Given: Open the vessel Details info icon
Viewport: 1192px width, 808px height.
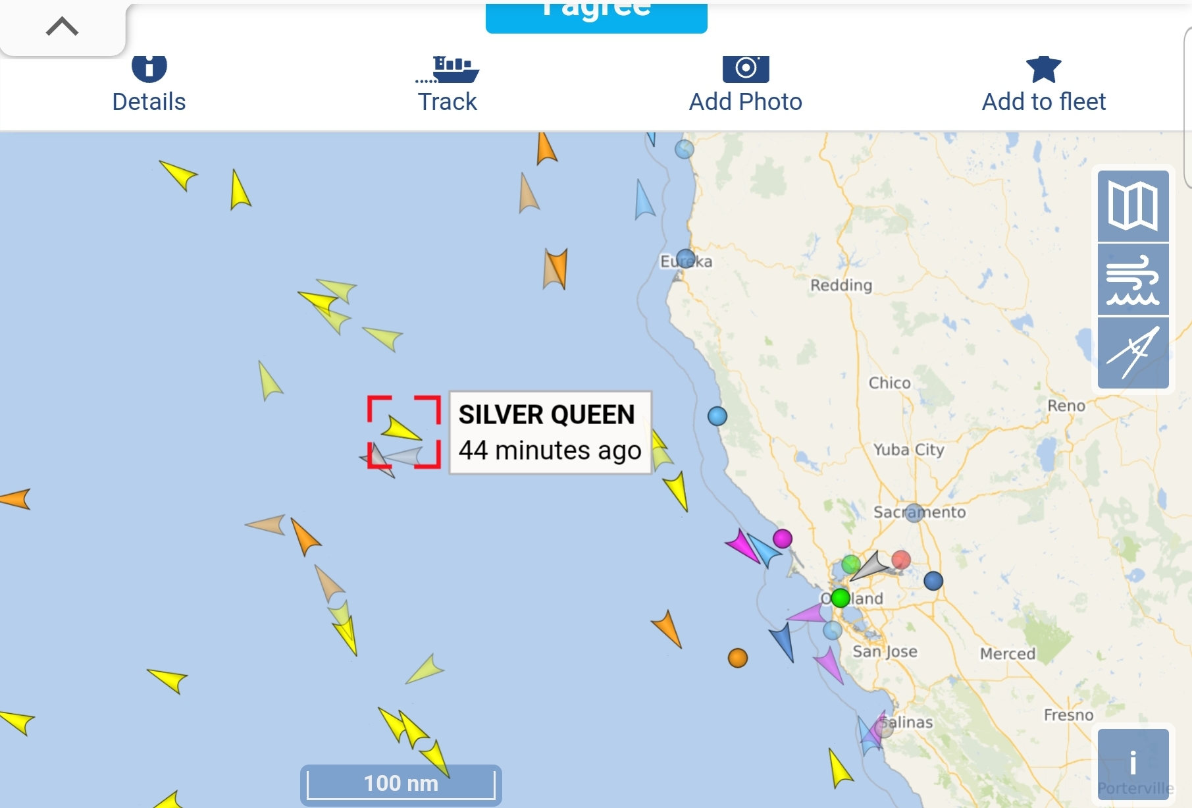Looking at the screenshot, I should click(x=149, y=67).
